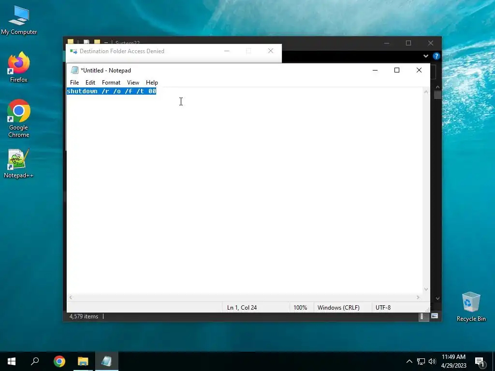Open File Explorer help question mark icon
This screenshot has width=495, height=371.
pyautogui.click(x=437, y=56)
